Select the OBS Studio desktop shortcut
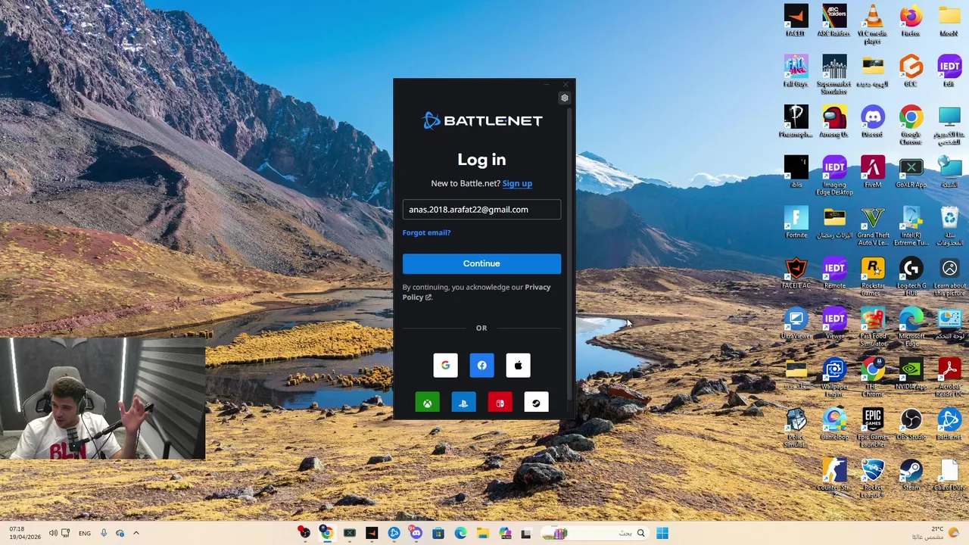This screenshot has width=969, height=545. pos(911,424)
